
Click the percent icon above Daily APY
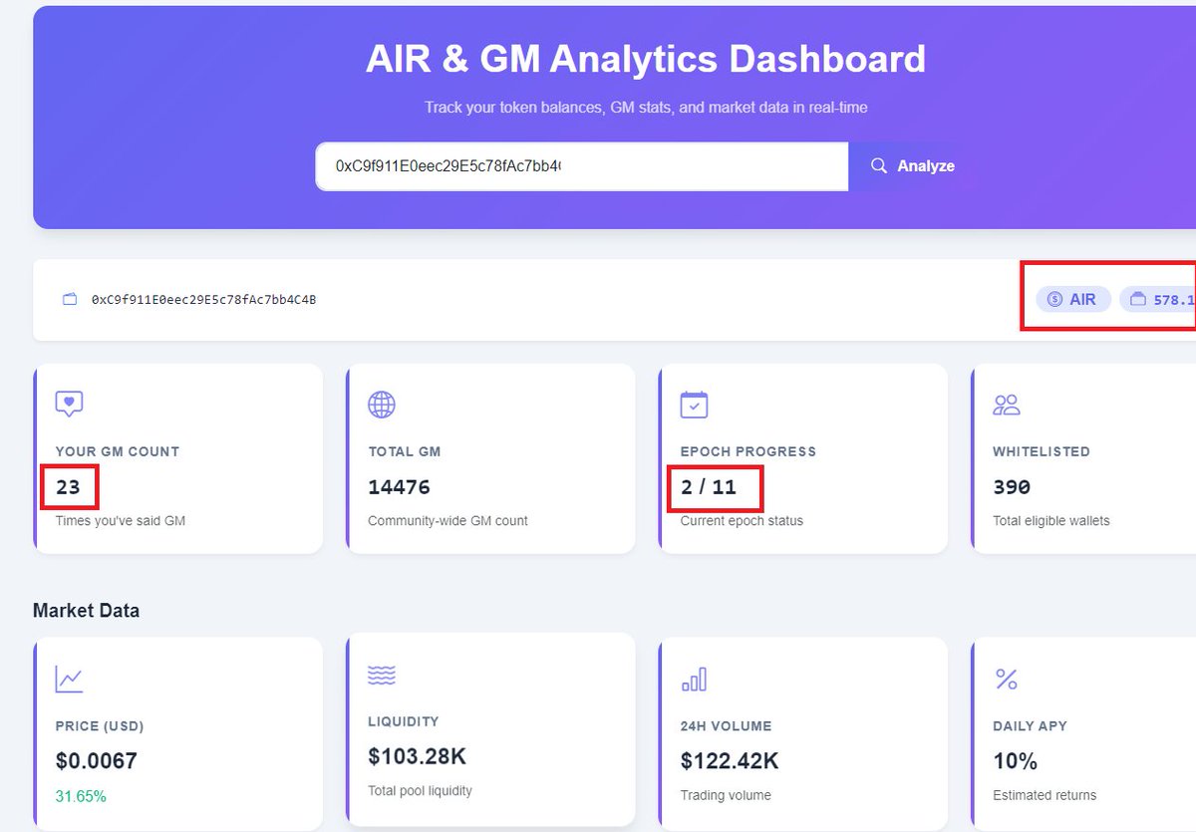click(1007, 680)
